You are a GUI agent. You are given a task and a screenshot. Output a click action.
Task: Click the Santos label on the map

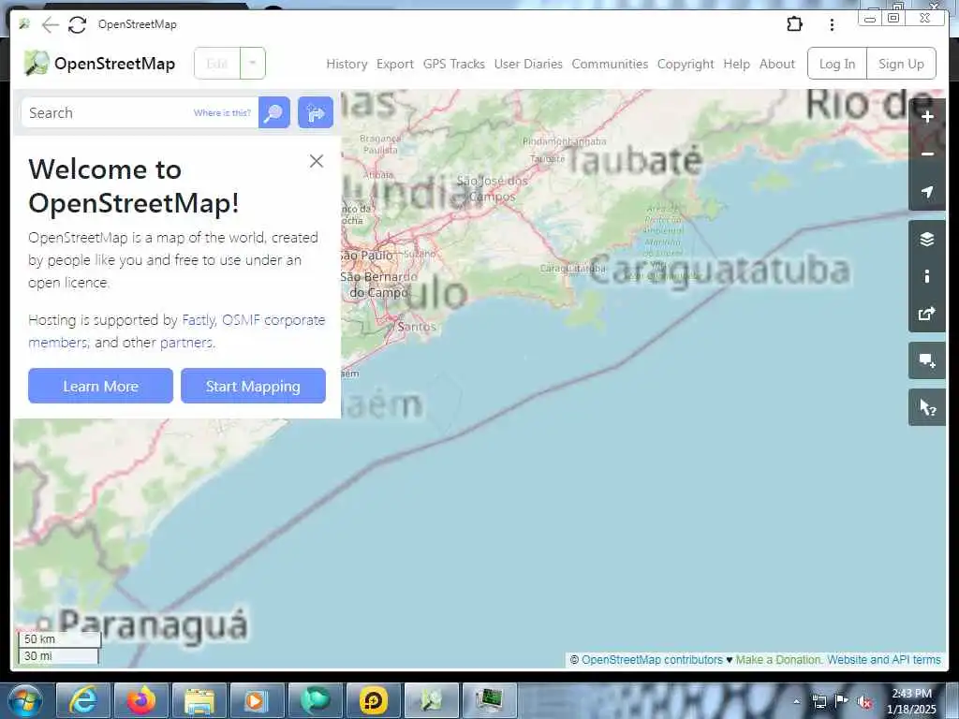click(417, 327)
